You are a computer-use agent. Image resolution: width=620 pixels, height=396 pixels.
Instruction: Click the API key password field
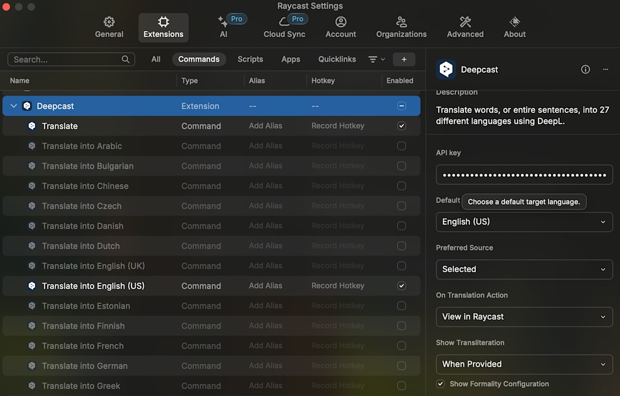(x=524, y=175)
